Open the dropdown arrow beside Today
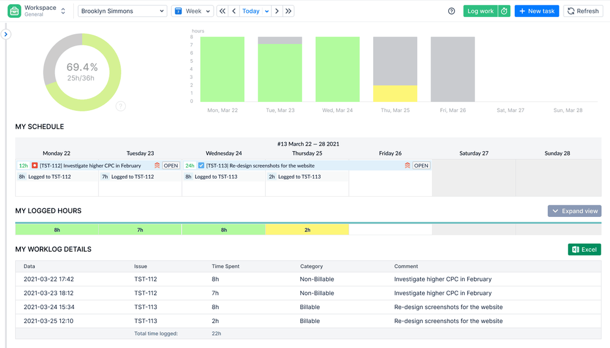The height and width of the screenshot is (348, 610). tap(267, 11)
